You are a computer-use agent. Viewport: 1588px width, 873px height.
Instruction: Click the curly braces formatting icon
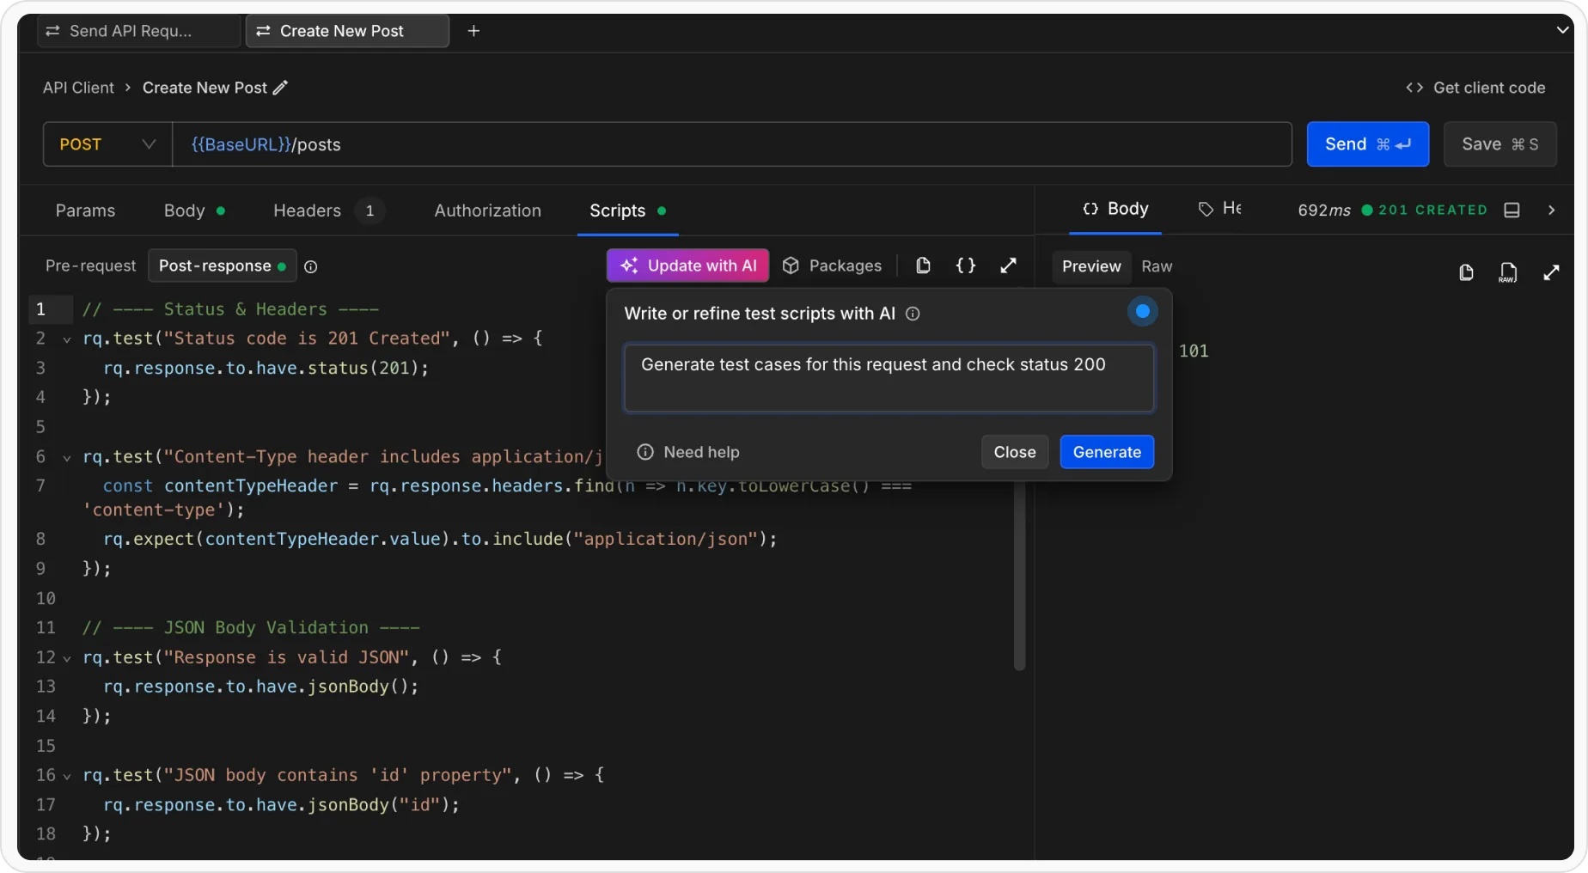[965, 266]
